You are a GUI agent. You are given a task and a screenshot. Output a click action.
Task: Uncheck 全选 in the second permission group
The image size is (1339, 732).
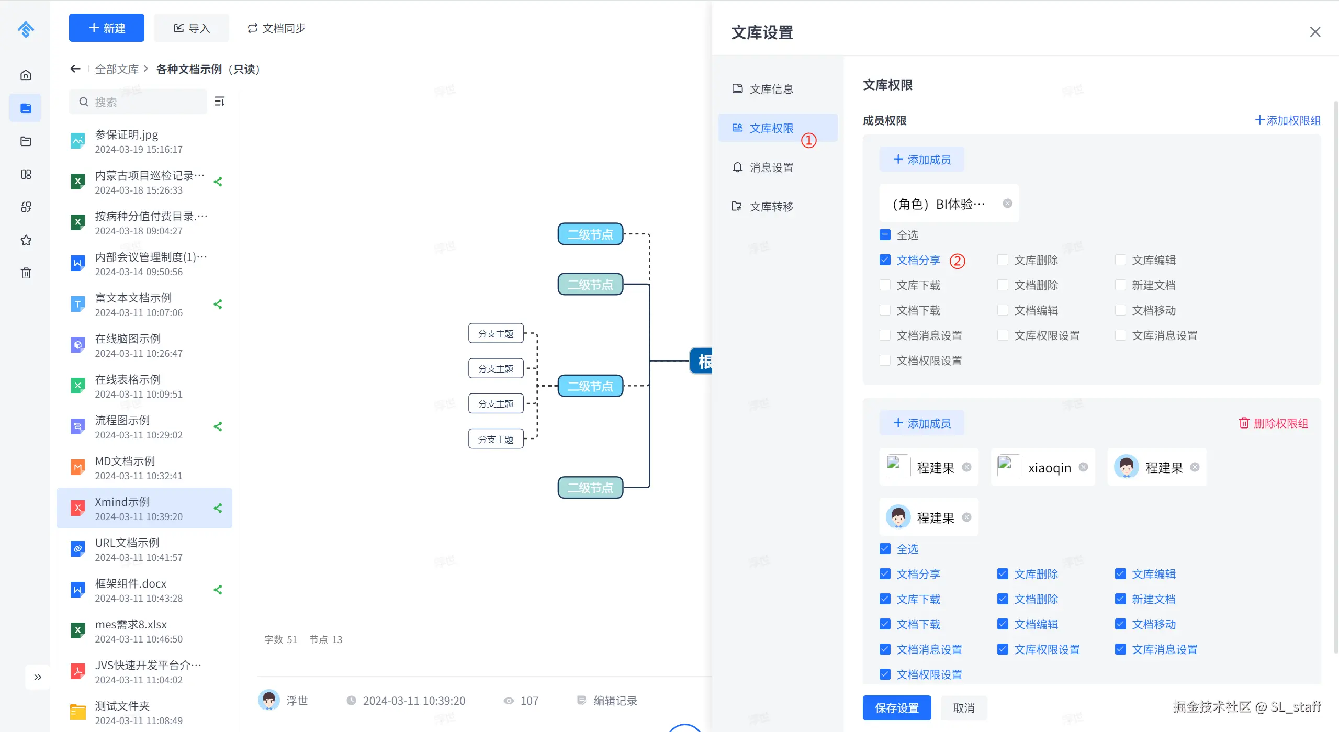click(885, 548)
